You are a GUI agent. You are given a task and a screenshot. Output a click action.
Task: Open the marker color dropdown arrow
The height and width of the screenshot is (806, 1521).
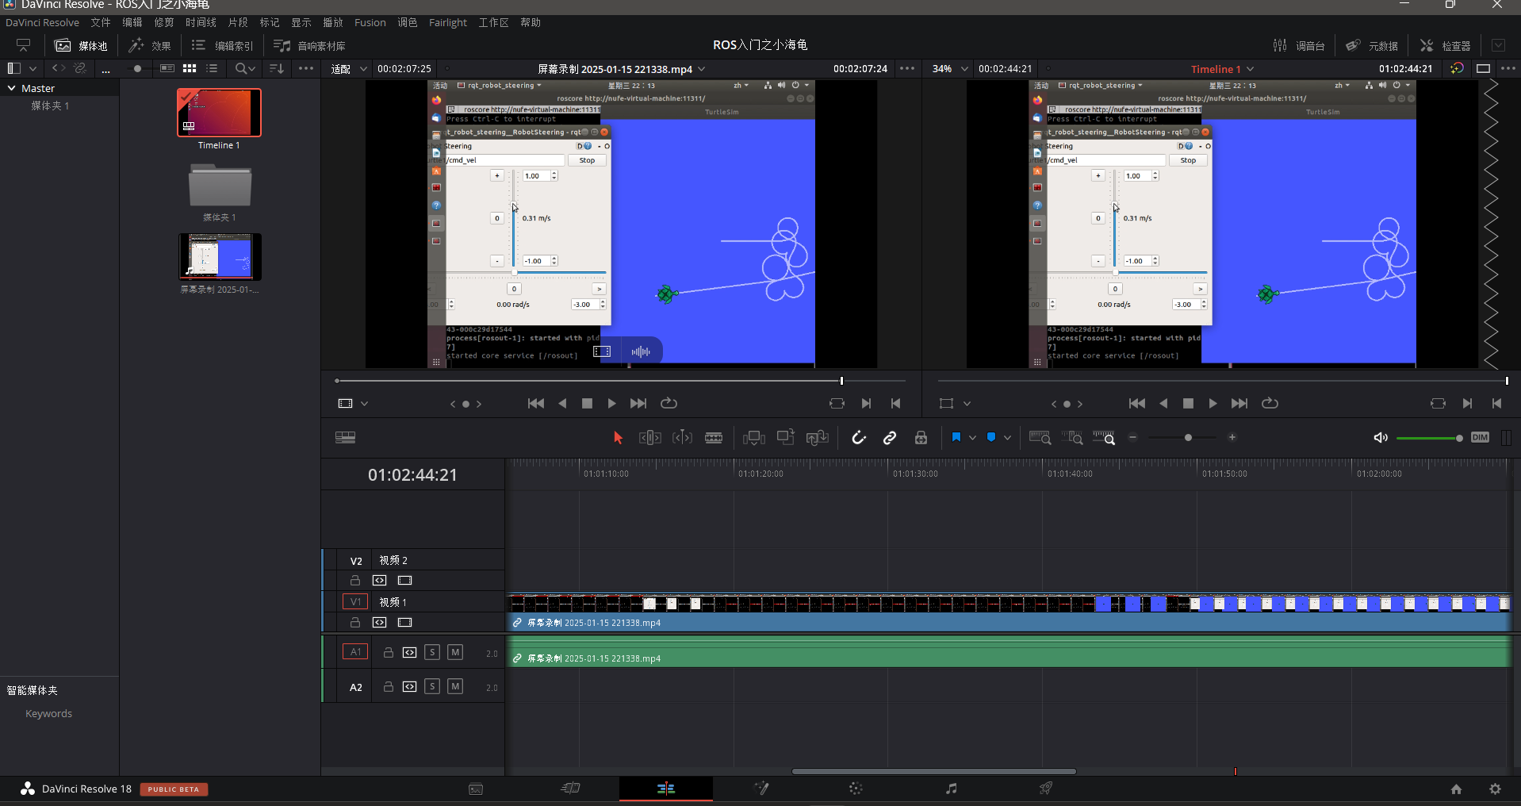click(x=1007, y=438)
